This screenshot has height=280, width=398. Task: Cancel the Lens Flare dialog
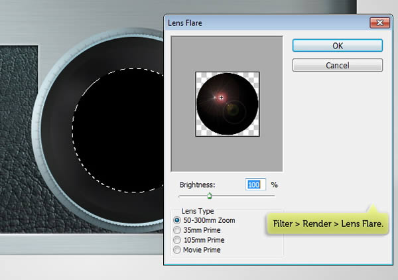point(338,65)
